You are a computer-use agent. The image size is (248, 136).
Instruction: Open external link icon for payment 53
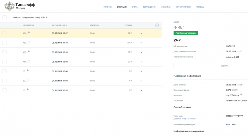click(28, 70)
